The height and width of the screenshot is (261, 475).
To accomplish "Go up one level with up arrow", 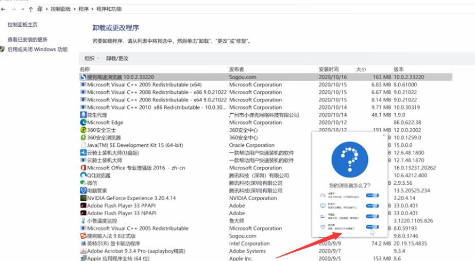I will tap(30, 9).
